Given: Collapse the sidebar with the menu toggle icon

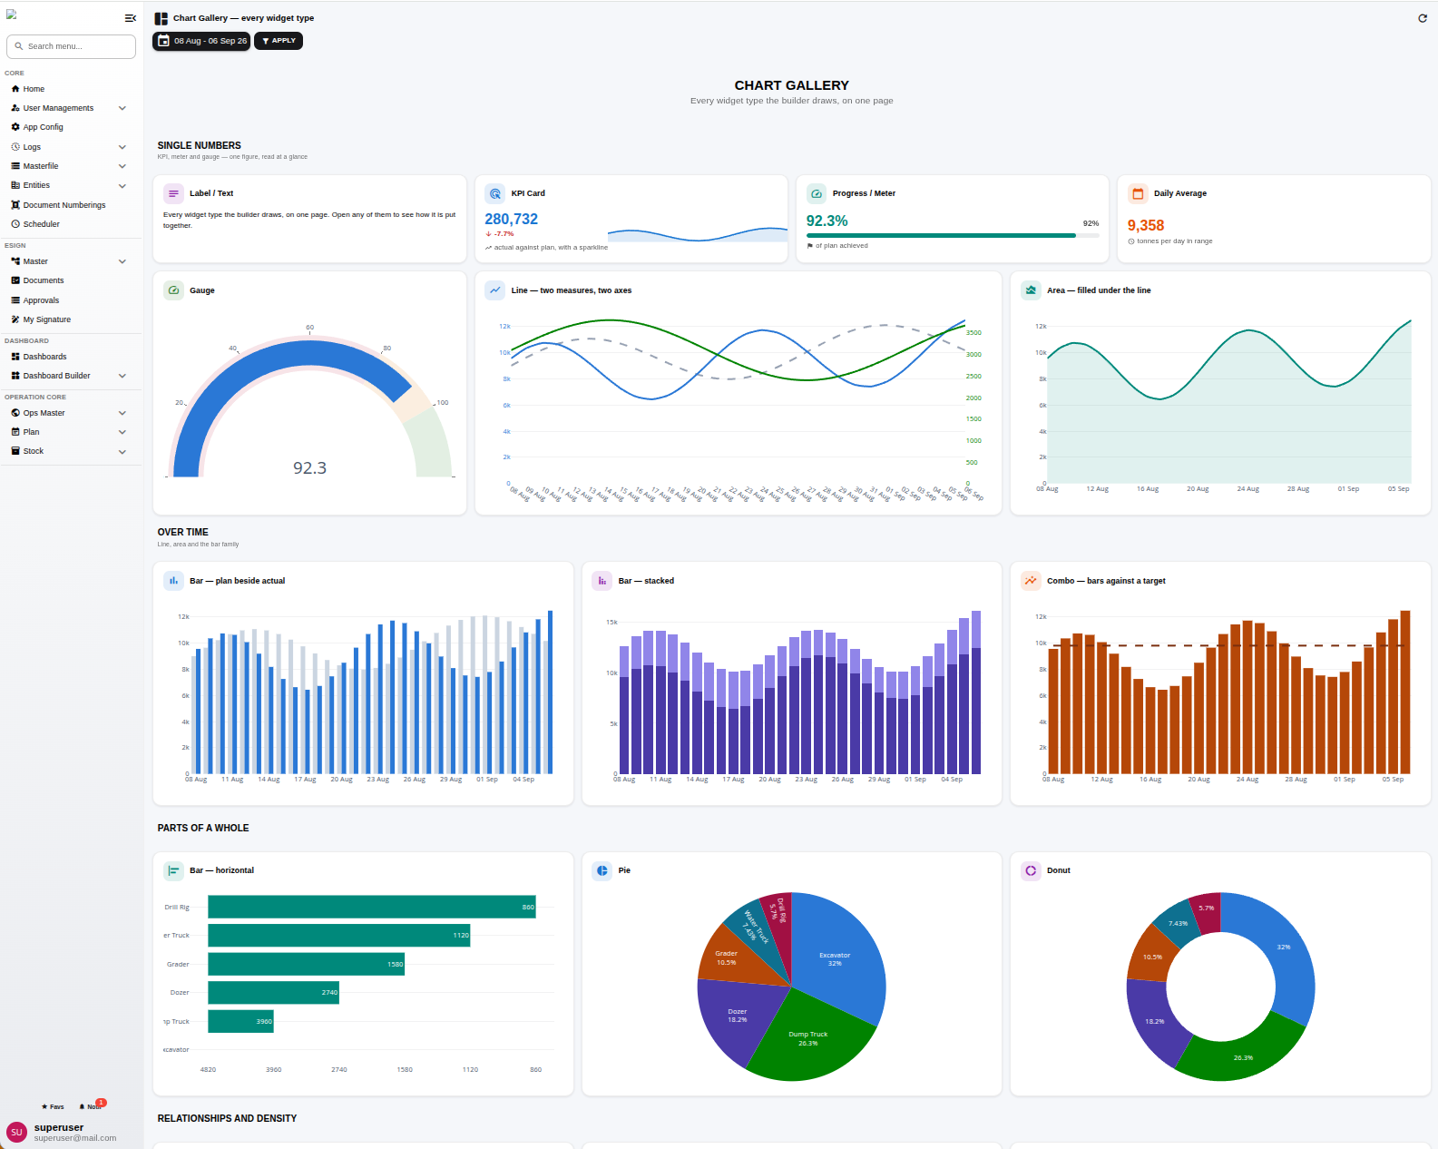Looking at the screenshot, I should [130, 18].
